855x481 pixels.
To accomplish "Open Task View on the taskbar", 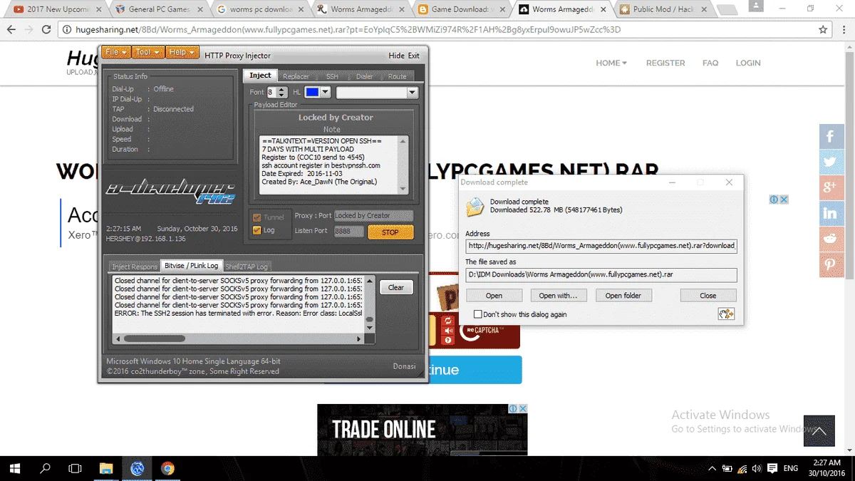I will point(75,468).
